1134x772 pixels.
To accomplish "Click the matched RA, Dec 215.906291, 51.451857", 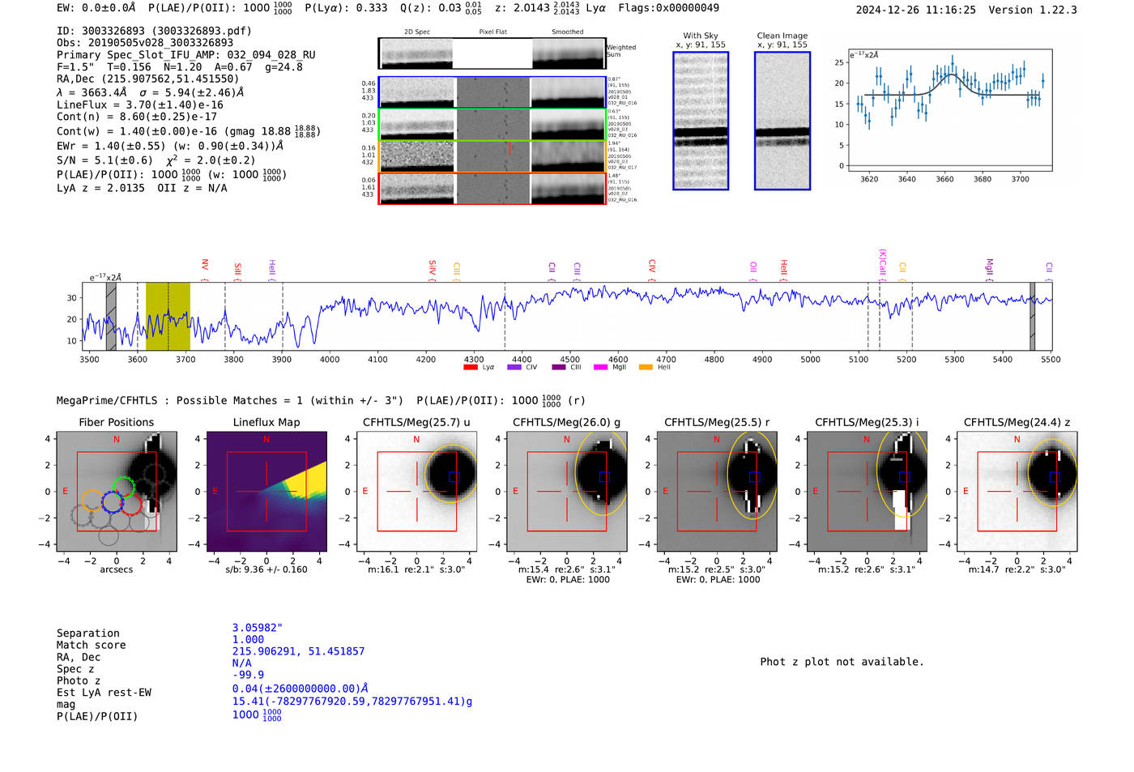I will tap(299, 651).
